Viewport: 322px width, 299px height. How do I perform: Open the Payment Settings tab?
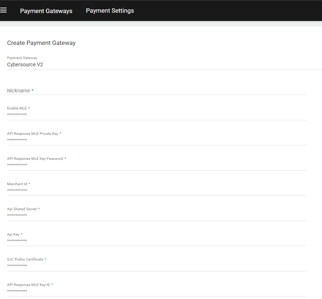(110, 11)
